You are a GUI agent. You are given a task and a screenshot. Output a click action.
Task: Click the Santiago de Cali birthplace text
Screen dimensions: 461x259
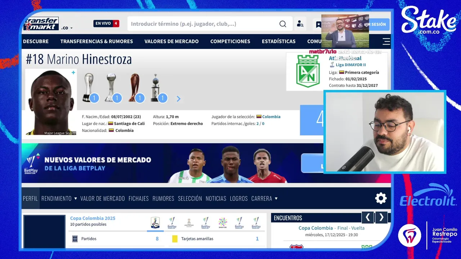click(129, 123)
